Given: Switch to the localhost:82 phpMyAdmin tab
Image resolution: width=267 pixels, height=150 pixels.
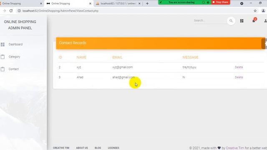Looking at the screenshot, I should click(x=118, y=3).
